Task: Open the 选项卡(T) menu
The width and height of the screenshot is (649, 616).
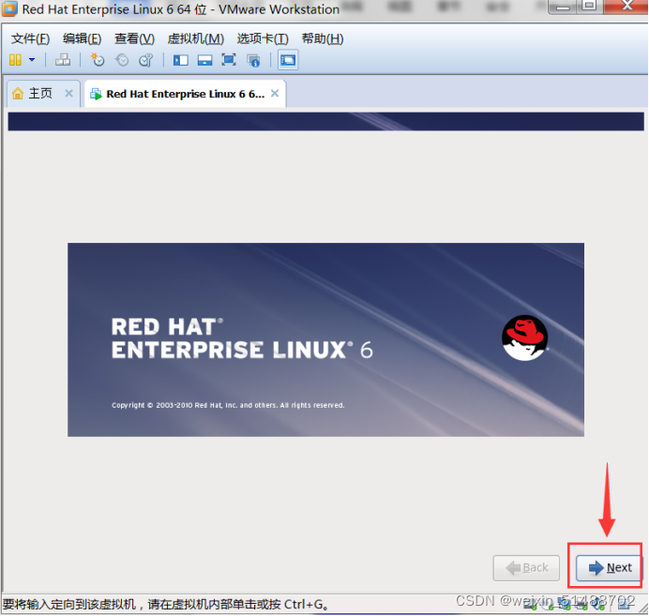Action: pyautogui.click(x=263, y=38)
